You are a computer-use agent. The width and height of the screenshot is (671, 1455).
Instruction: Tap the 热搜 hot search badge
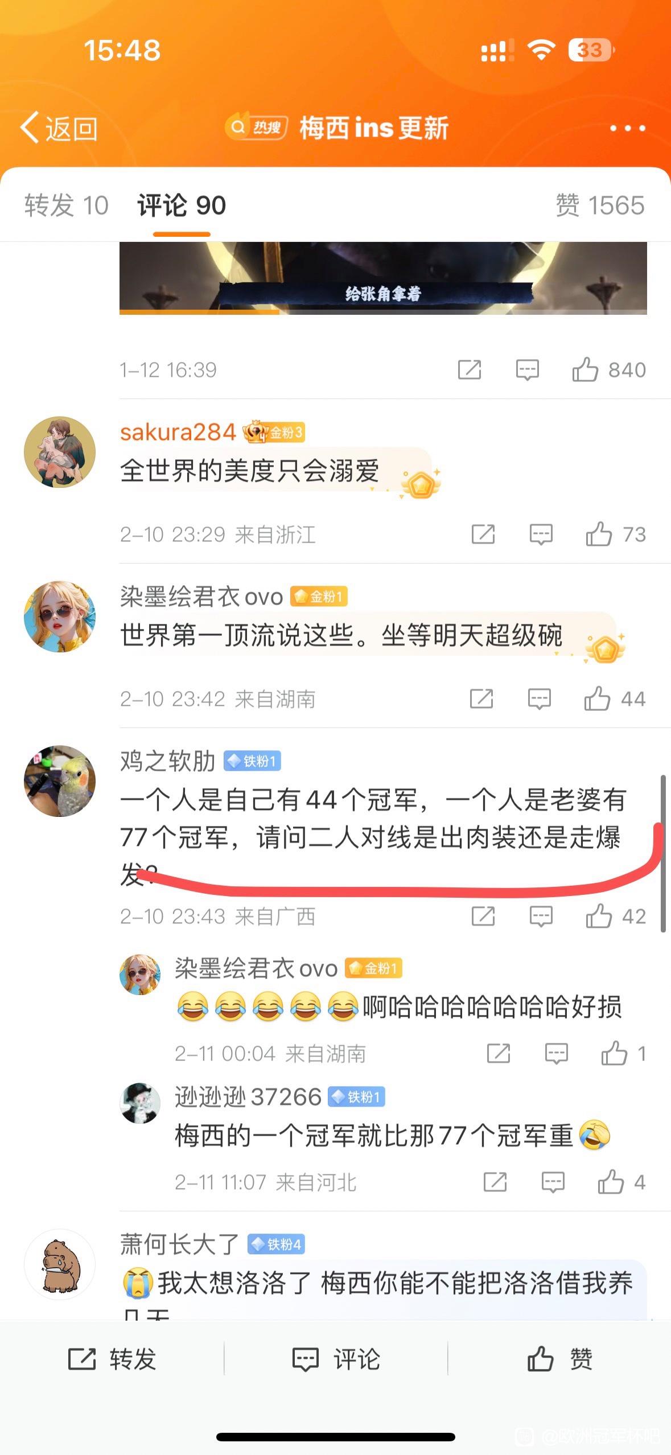click(256, 127)
